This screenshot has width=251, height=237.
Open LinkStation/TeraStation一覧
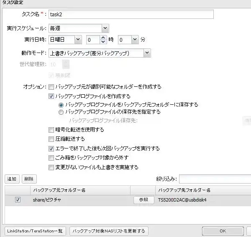[35, 231]
